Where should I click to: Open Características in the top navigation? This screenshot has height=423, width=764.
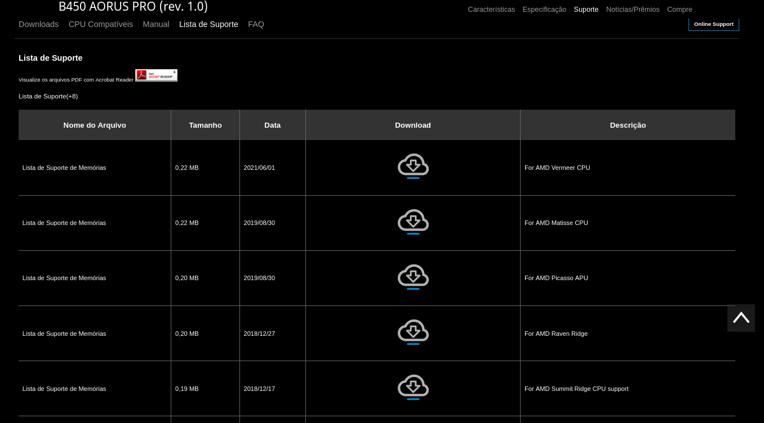tap(491, 10)
